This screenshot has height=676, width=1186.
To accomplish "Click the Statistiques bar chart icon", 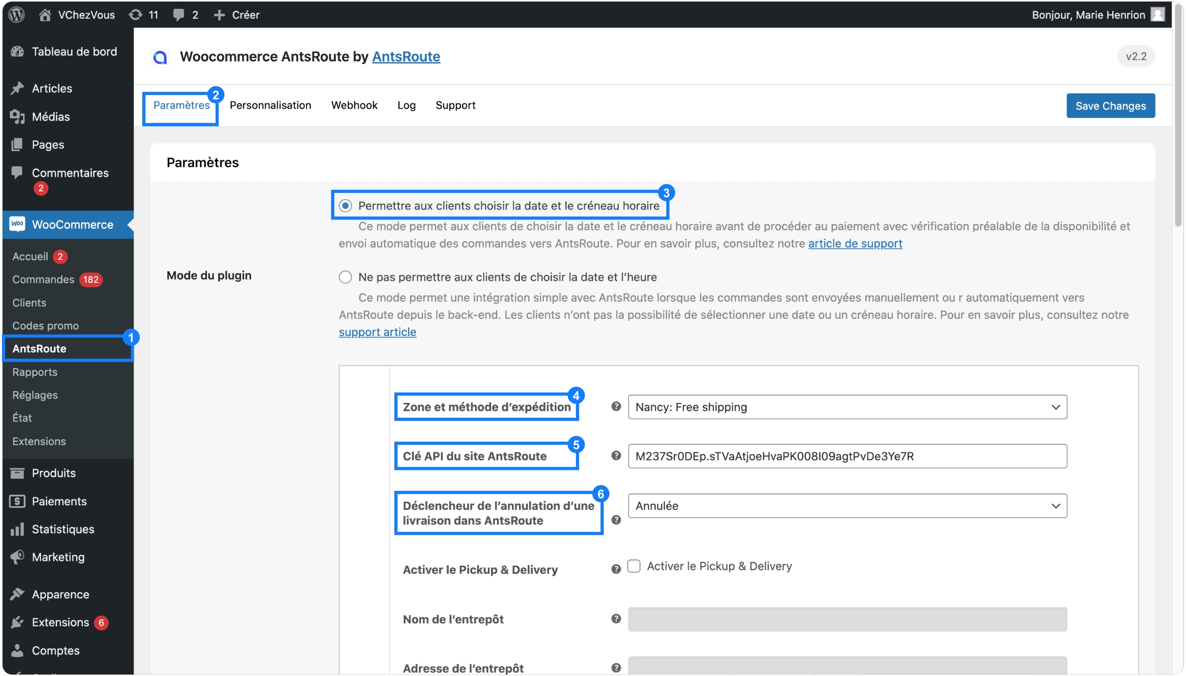I will point(17,529).
